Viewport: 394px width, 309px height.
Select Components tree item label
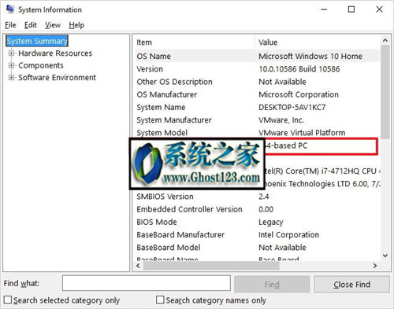[41, 65]
